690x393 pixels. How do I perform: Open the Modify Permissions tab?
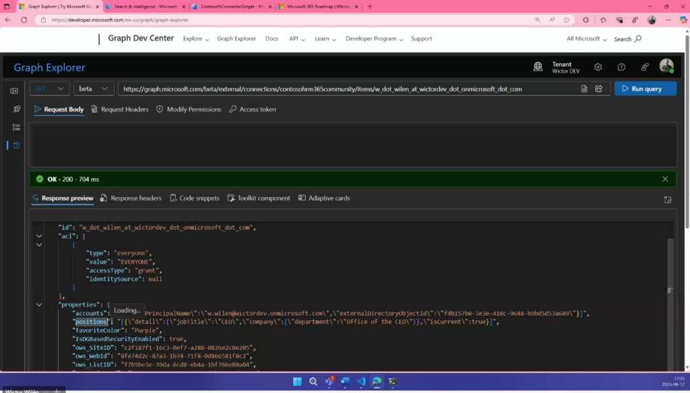point(189,110)
